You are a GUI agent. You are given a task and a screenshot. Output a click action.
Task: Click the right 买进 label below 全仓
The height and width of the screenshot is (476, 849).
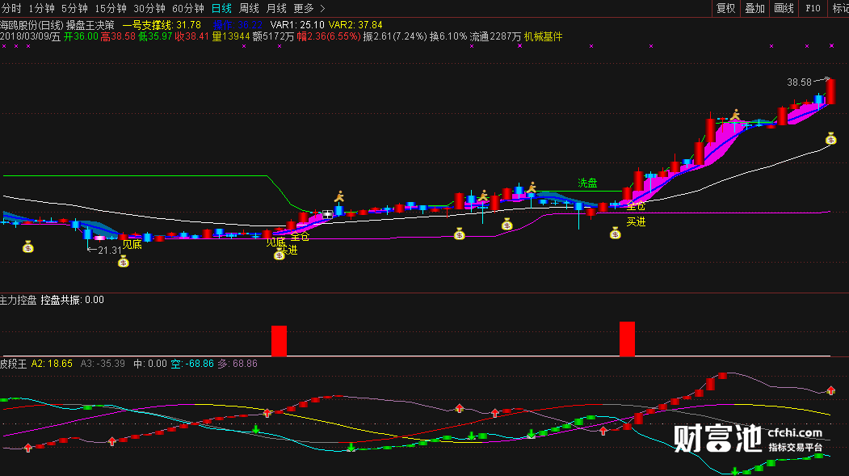(x=637, y=221)
